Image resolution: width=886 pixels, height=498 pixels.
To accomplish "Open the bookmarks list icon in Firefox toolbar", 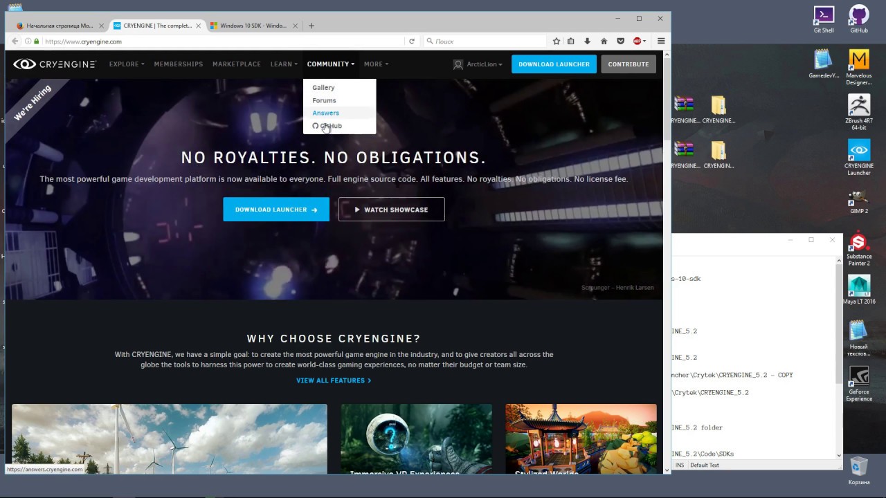I will click(571, 41).
